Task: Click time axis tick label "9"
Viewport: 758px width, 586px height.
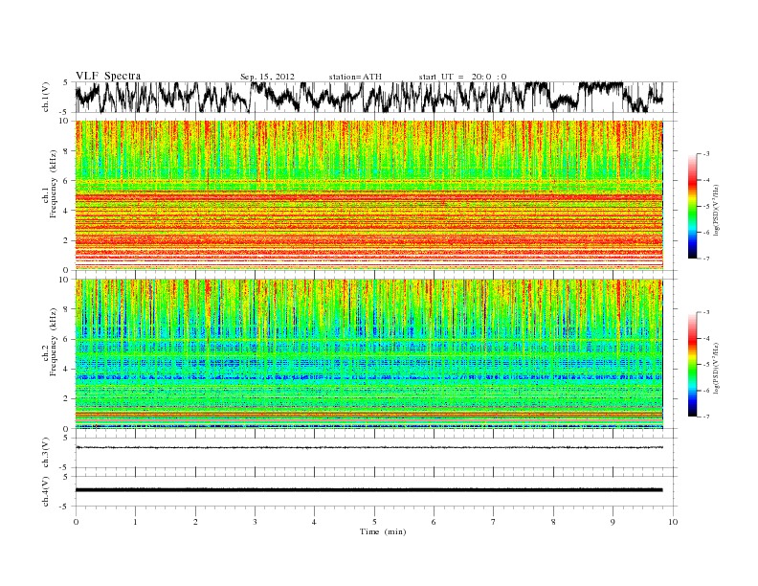Action: point(613,522)
